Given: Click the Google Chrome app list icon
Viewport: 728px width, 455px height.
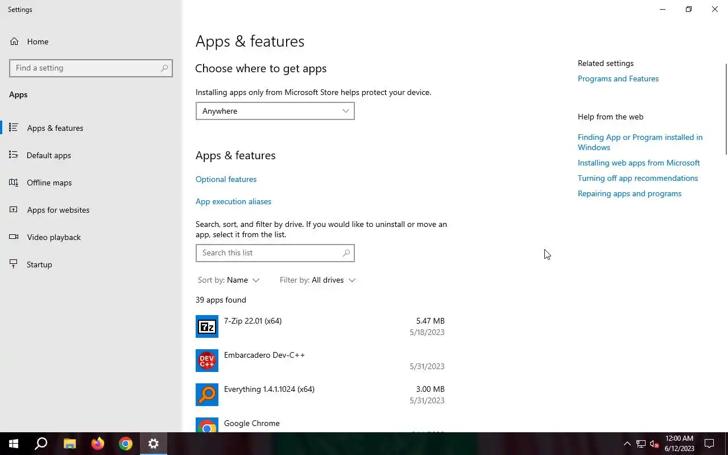Looking at the screenshot, I should [207, 425].
